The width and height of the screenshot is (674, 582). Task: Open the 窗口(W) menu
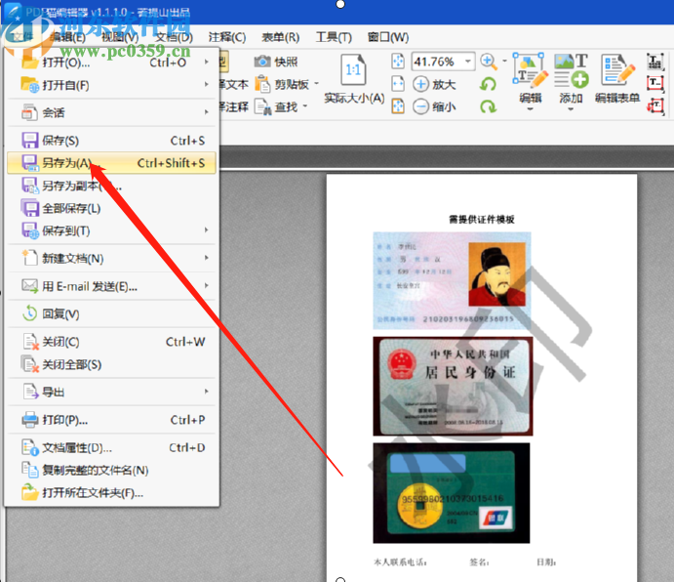pos(388,37)
